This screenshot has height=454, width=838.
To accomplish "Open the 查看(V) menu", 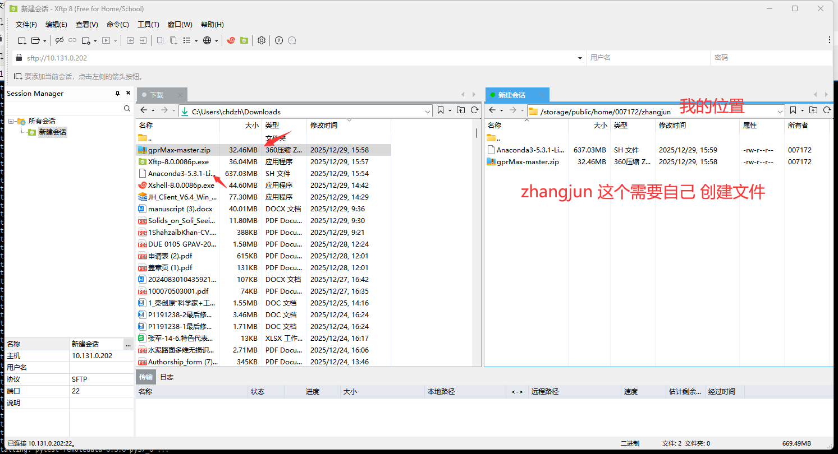I will (x=87, y=24).
